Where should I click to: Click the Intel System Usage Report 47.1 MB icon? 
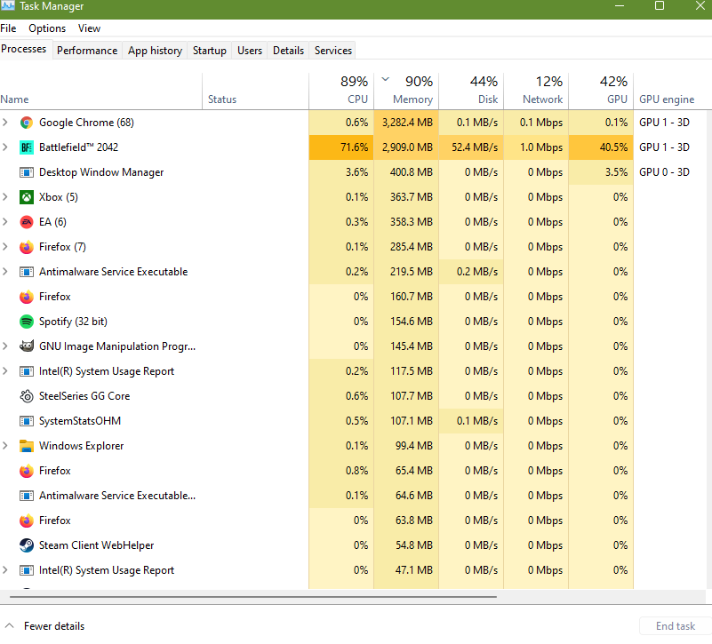(27, 570)
